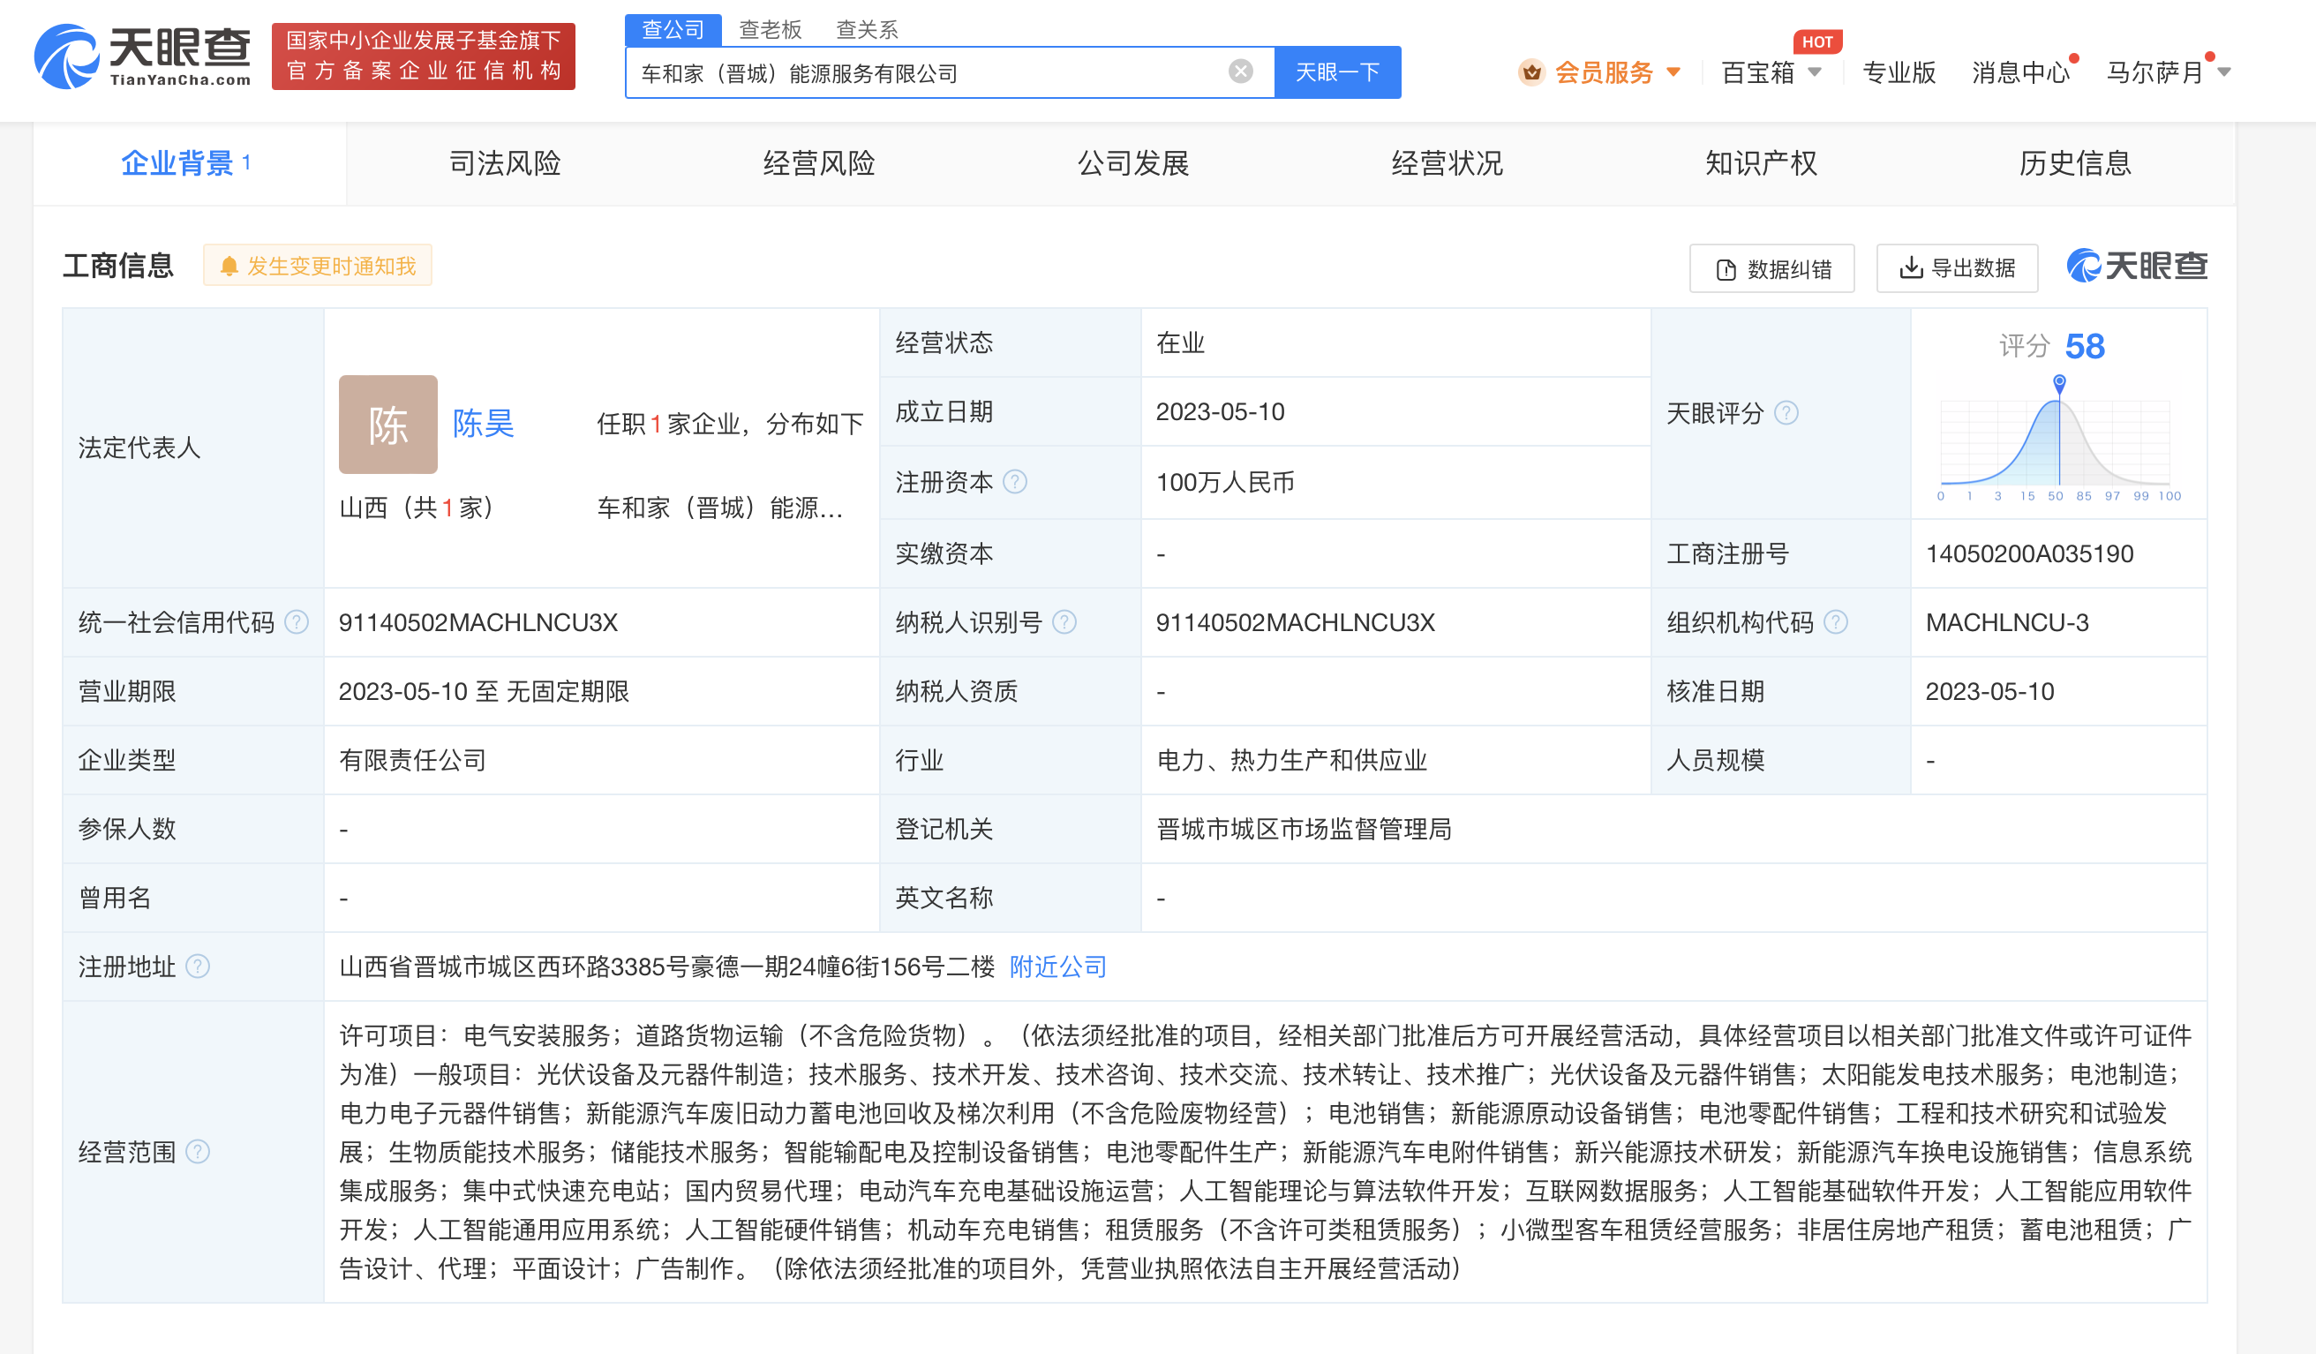Click the 数据纠错 button
The width and height of the screenshot is (2316, 1354).
click(1771, 268)
